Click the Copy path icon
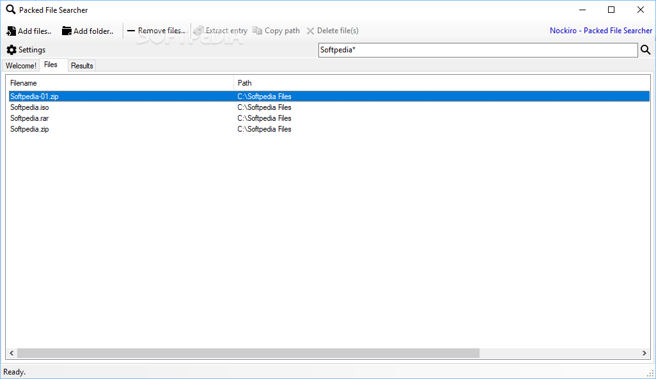The image size is (656, 379). pyautogui.click(x=257, y=31)
